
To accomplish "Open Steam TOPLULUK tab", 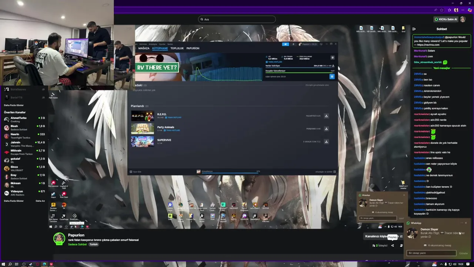I will [177, 48].
